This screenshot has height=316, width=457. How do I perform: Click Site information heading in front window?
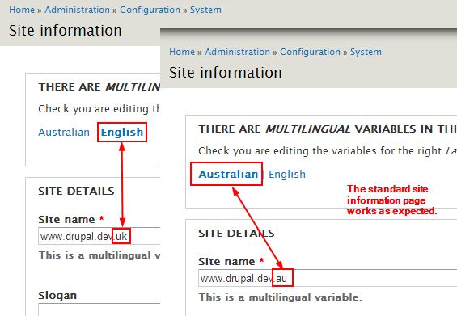coord(226,73)
